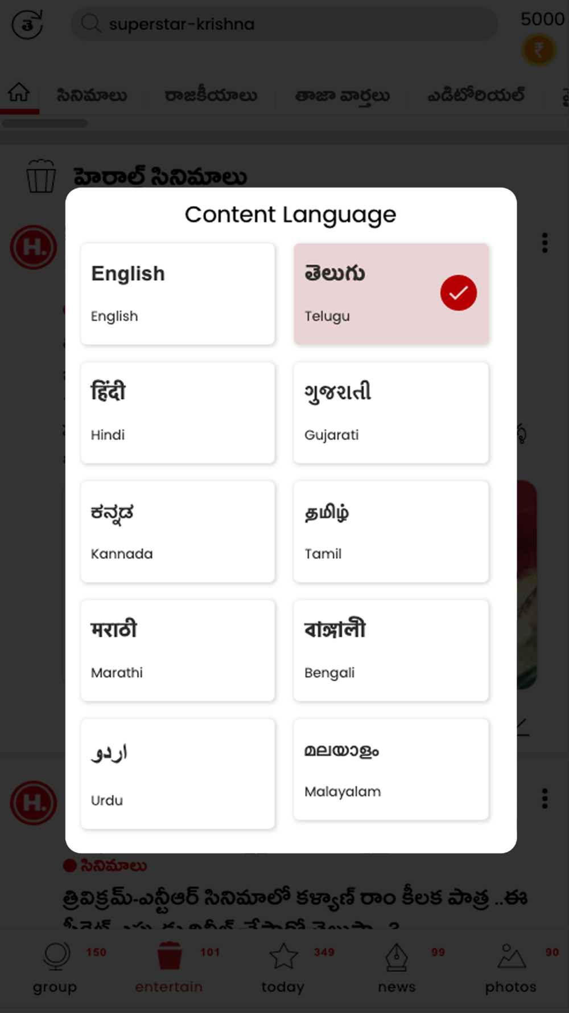Deselect the checked Telugu language option
This screenshot has height=1013, width=569.
(x=391, y=294)
